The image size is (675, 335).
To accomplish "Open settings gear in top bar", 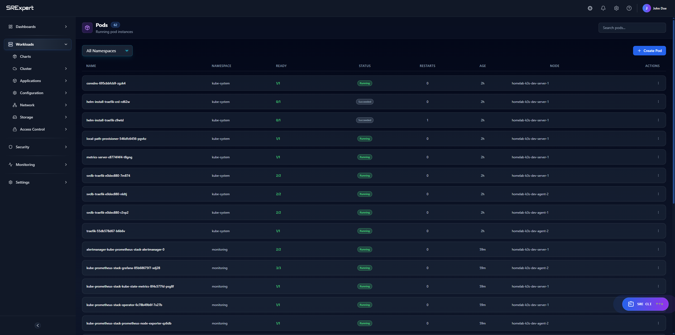I will 616,8.
